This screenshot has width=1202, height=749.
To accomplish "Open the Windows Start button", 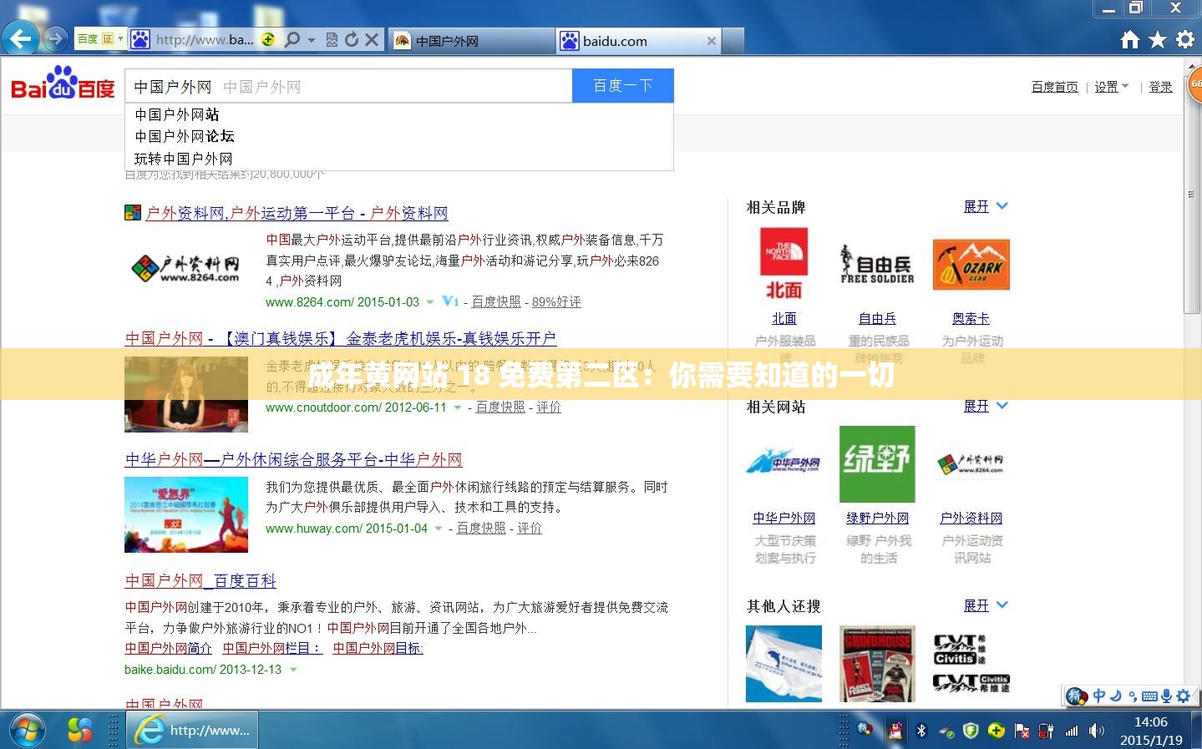I will tap(27, 730).
